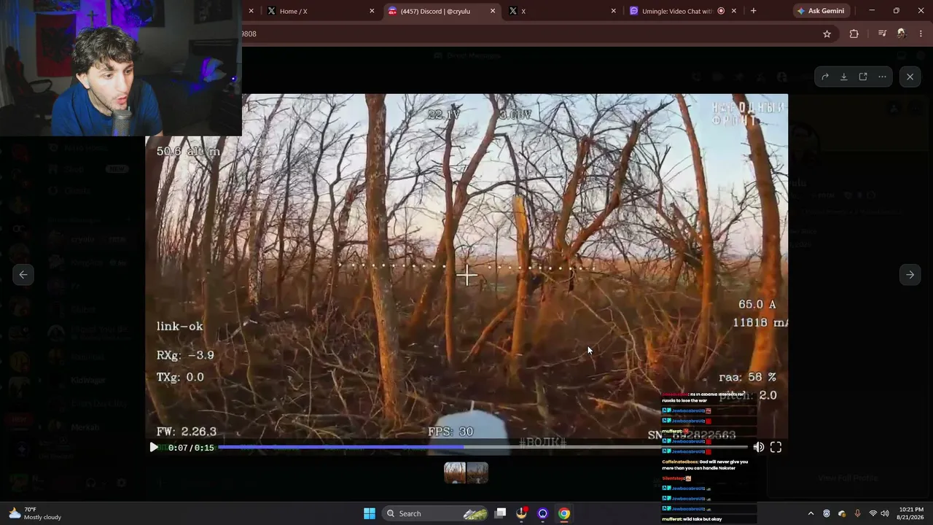Open Chrome media controls
The width and height of the screenshot is (933, 525).
(x=882, y=34)
